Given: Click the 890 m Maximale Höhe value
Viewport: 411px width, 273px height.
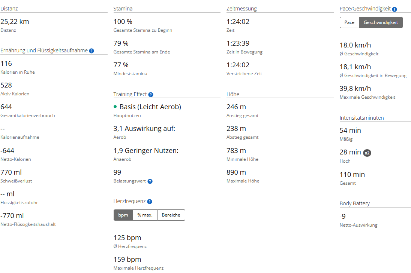Looking at the screenshot, I should (236, 172).
